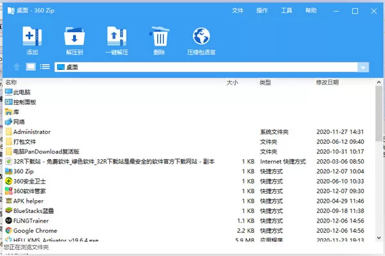Switch to the list view button

45,67
